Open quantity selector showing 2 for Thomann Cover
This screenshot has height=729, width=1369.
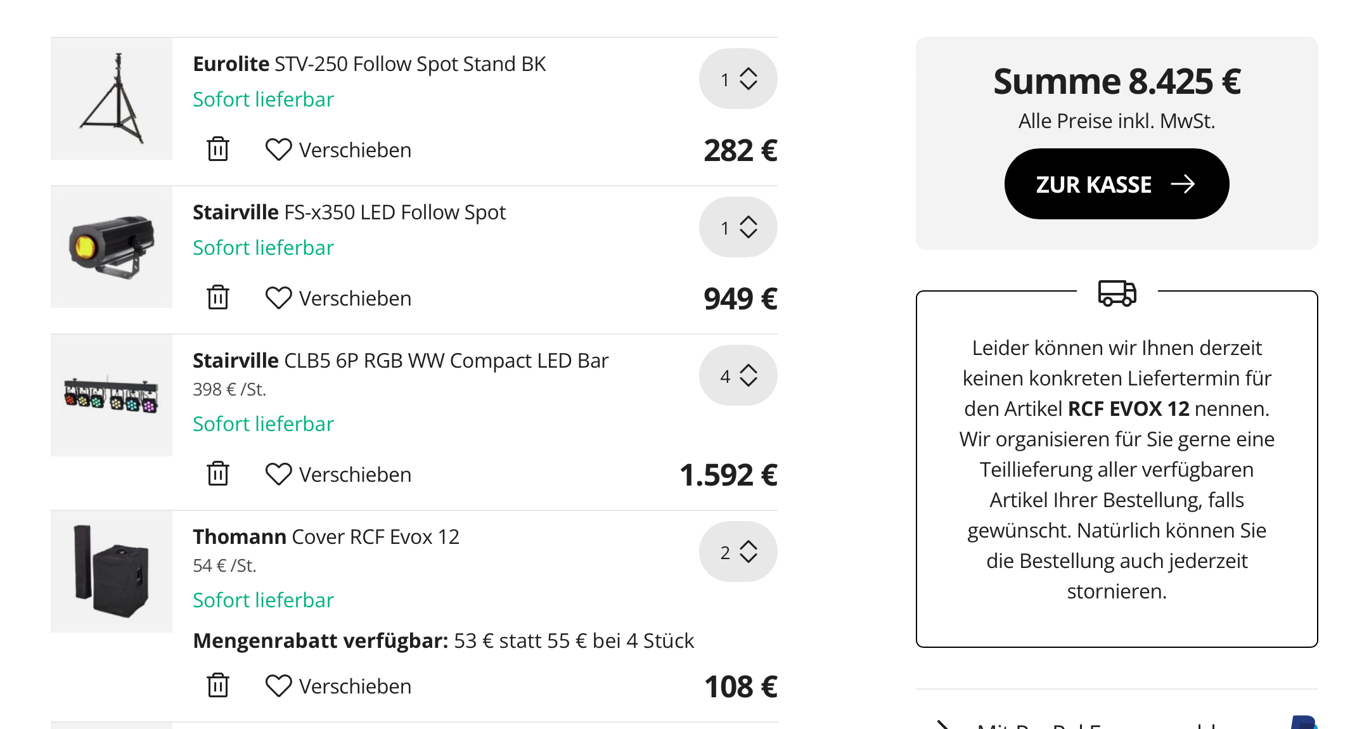(738, 552)
